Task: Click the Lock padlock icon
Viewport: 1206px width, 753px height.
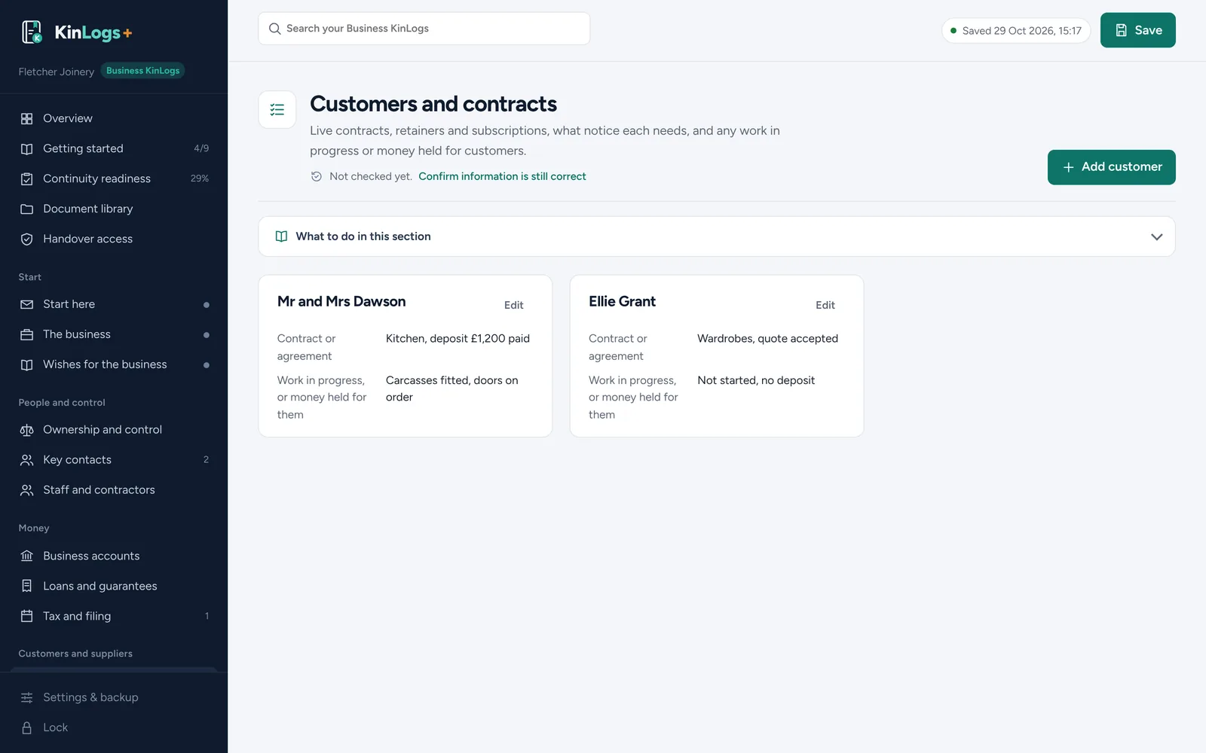Action: (27, 727)
